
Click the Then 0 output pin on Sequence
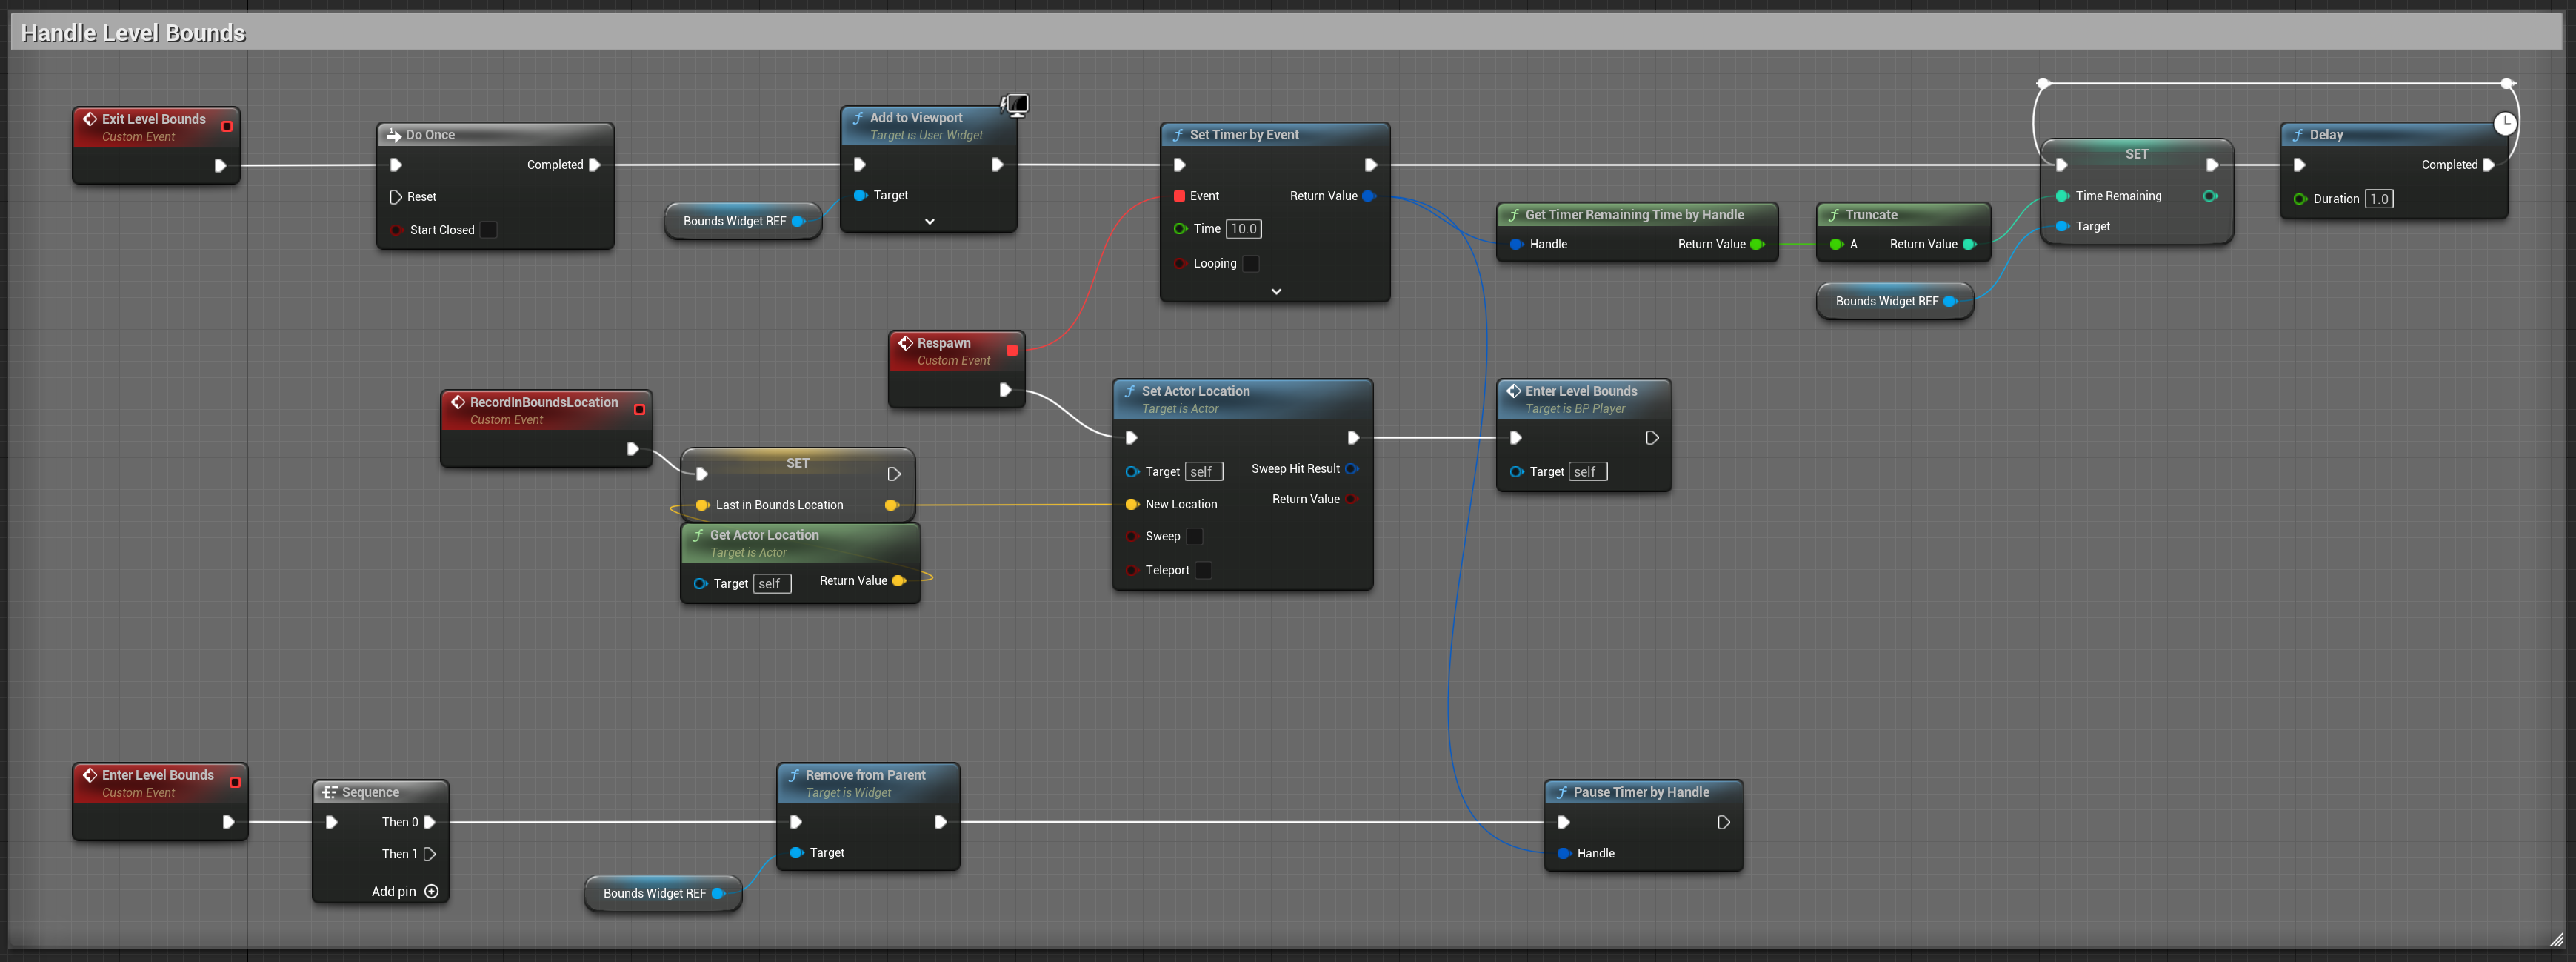(430, 823)
